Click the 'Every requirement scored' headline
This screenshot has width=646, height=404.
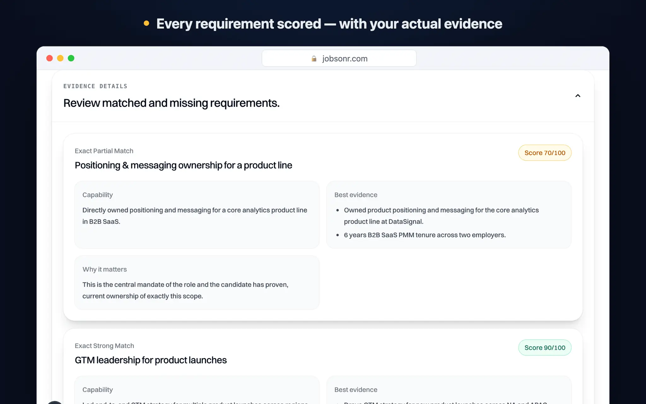coord(329,24)
